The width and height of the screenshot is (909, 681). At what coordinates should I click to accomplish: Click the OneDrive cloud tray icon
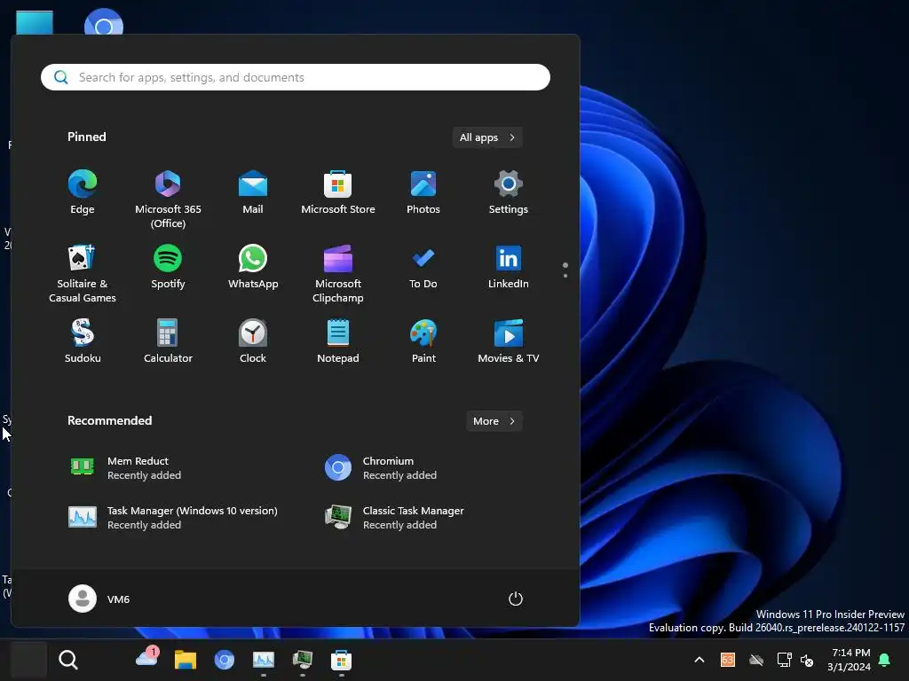coord(756,660)
